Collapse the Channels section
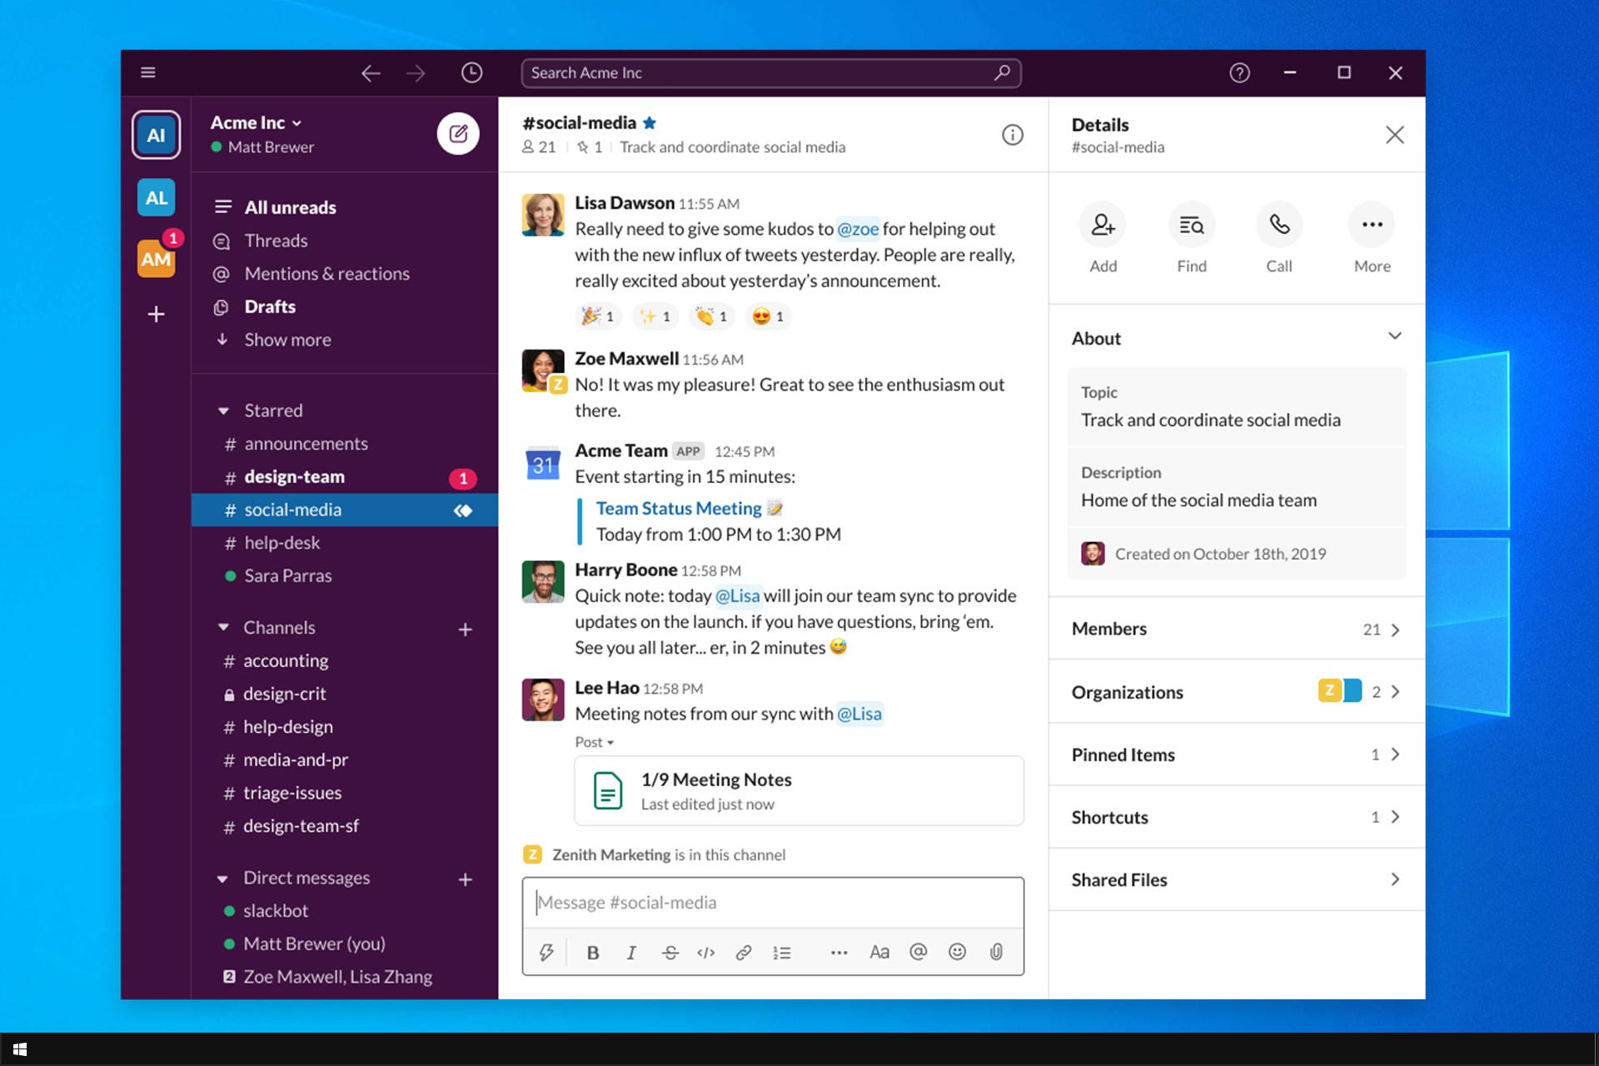 click(223, 627)
